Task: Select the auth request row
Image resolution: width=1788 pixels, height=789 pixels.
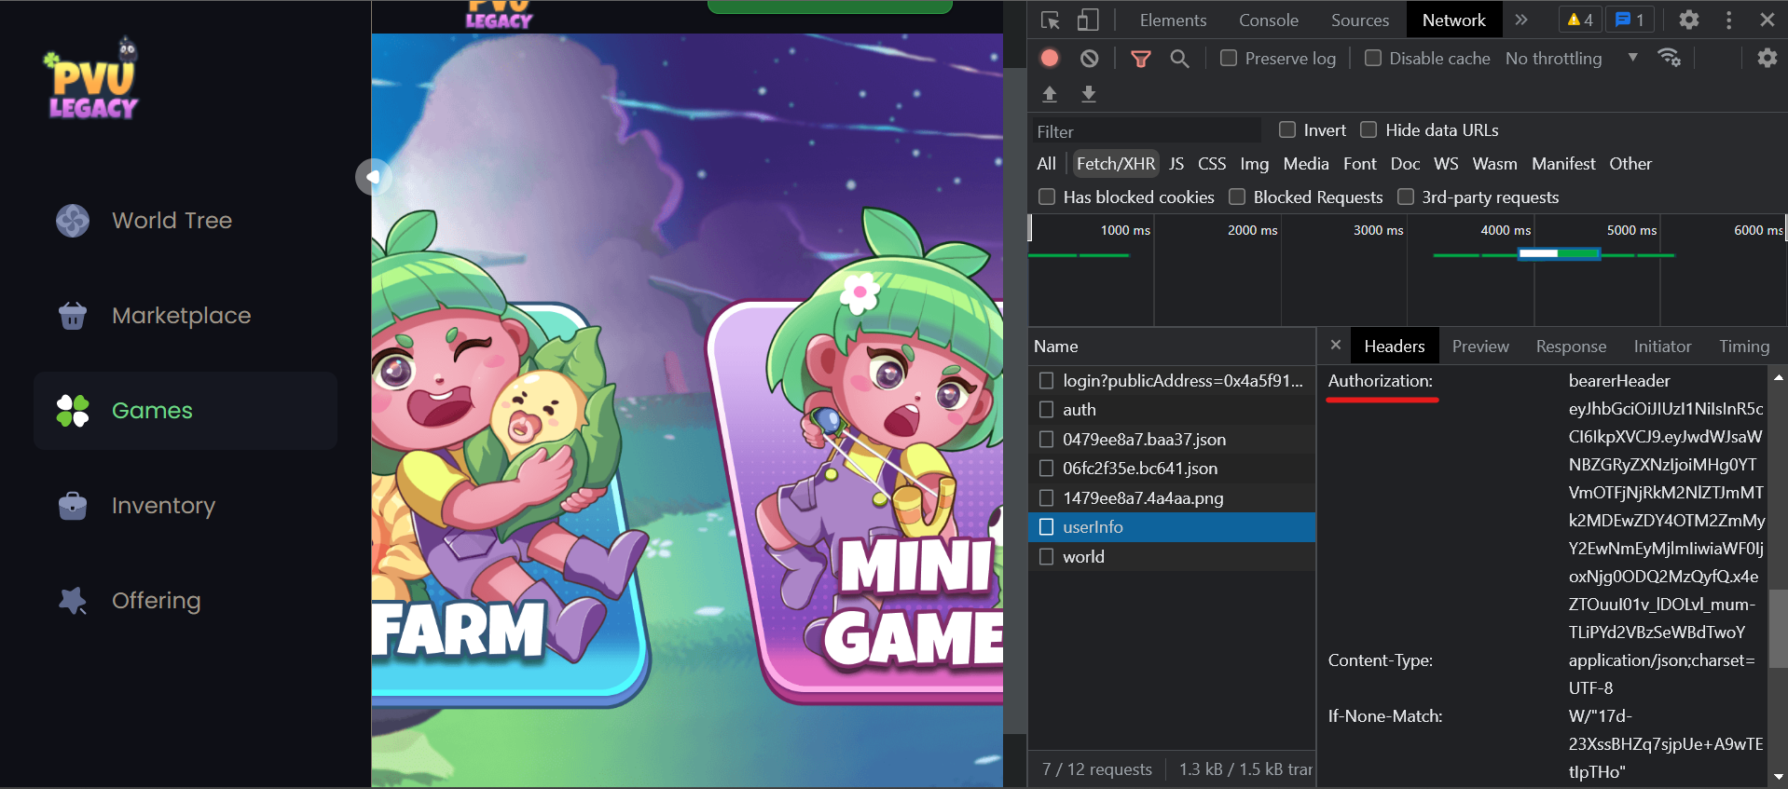Action: pos(1172,410)
